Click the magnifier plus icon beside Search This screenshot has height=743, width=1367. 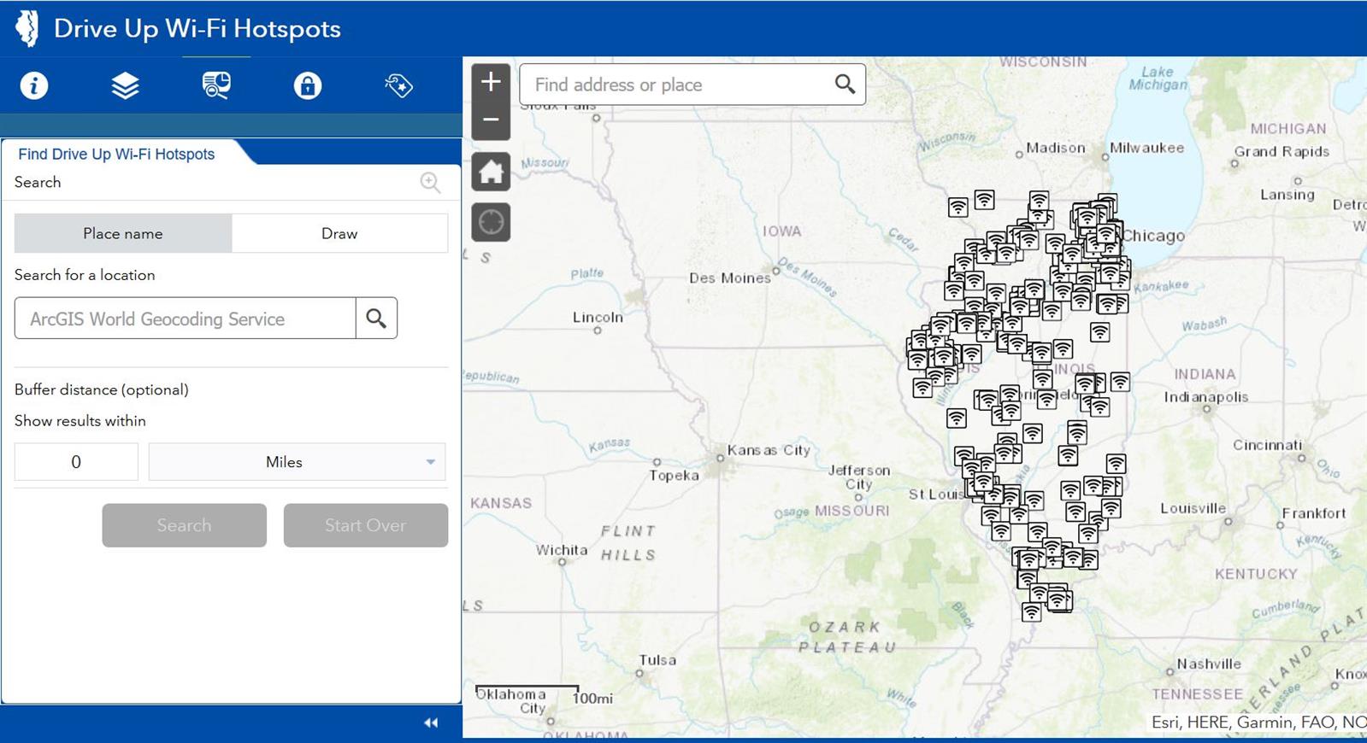tap(430, 182)
